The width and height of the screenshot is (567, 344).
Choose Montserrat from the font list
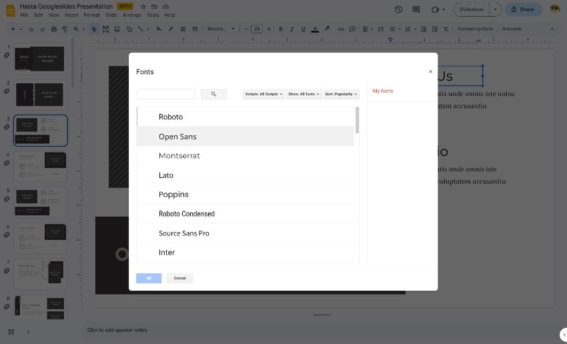coord(179,156)
